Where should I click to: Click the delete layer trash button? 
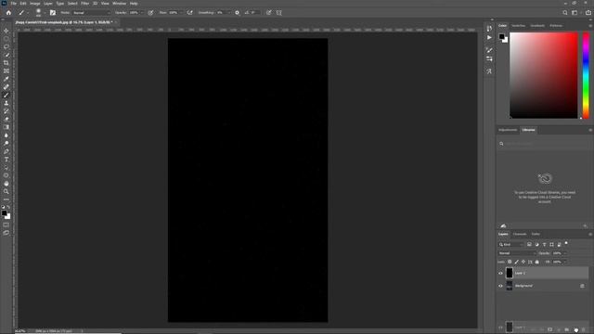tap(583, 330)
